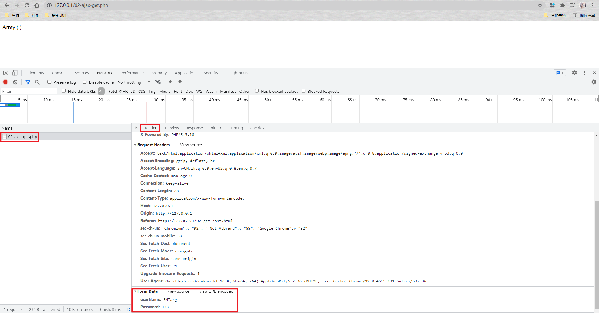Viewport: 599px width, 313px height.
Task: Open the 阅读清单 reading list
Action: (x=584, y=15)
